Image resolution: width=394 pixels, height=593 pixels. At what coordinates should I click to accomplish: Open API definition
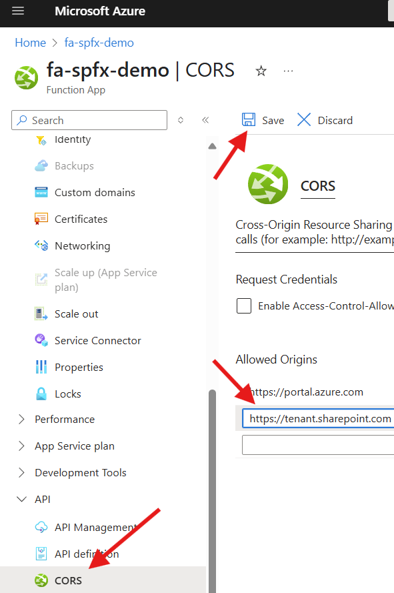point(87,554)
